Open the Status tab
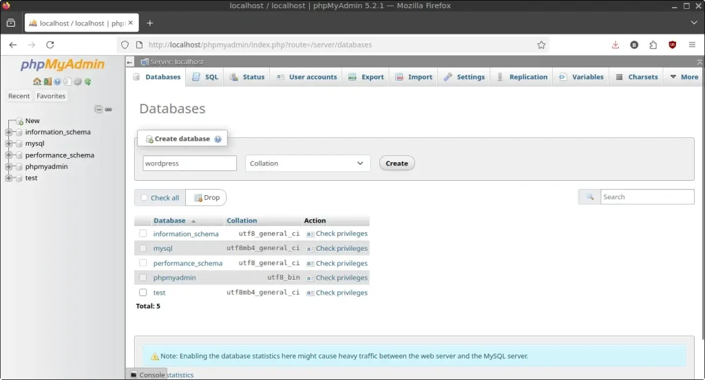The width and height of the screenshot is (705, 380). click(x=247, y=77)
